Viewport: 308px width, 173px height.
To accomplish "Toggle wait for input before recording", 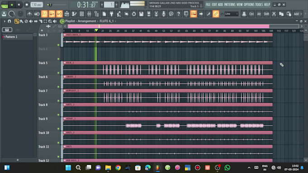I will [x=37, y=14].
